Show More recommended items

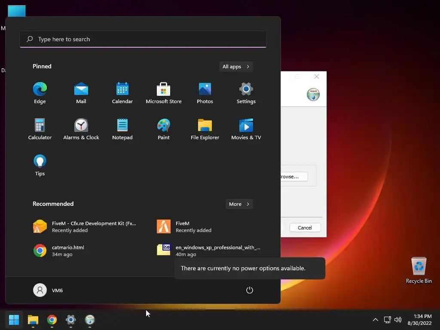[x=239, y=204]
